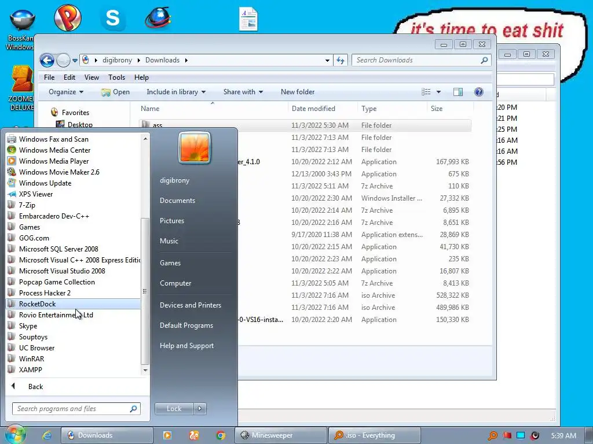This screenshot has width=593, height=444.
Task: Focus the Search programs and files box
Action: [76, 409]
